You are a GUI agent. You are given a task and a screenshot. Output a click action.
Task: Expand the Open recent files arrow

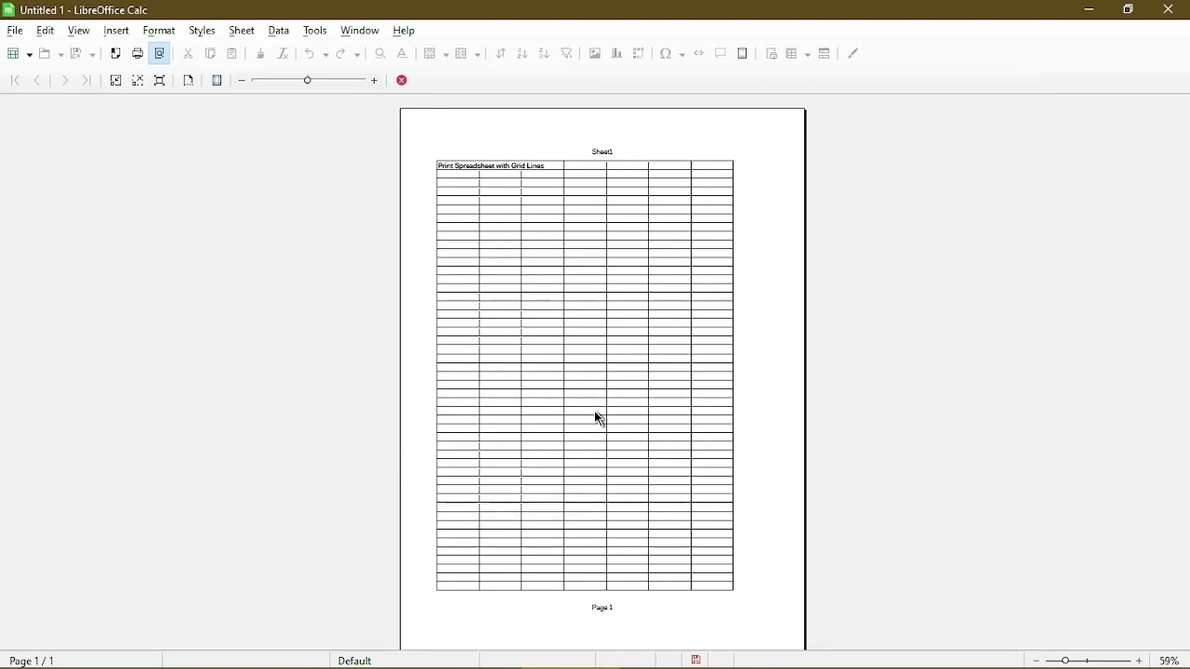click(60, 55)
